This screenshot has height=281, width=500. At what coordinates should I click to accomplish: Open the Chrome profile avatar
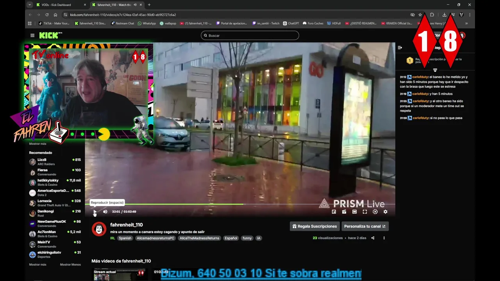coord(461,15)
